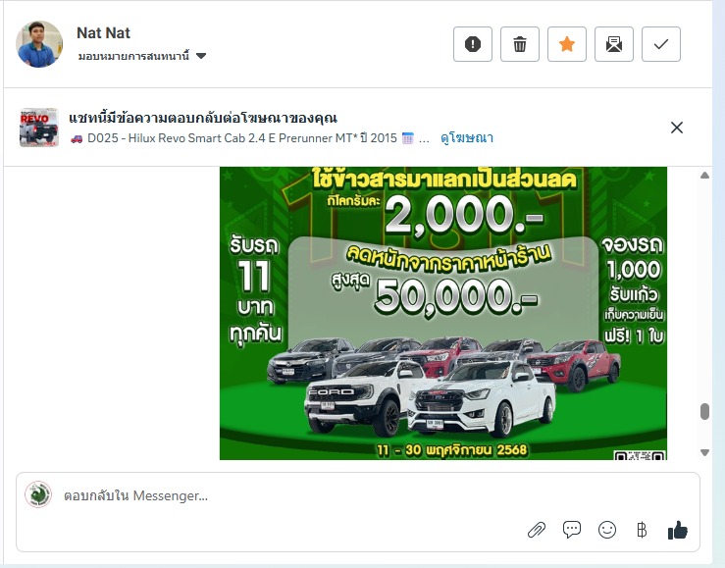Click the chat scrollbar thumb

(704, 411)
